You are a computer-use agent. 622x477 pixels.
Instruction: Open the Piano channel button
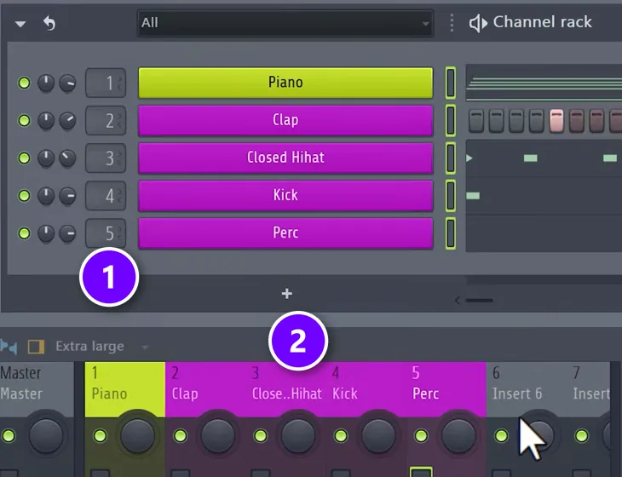click(285, 83)
